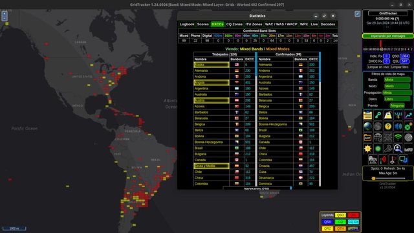Click the hand holding person icon
Image resolution: width=414 pixels, height=233 pixels.
pyautogui.click(x=388, y=148)
